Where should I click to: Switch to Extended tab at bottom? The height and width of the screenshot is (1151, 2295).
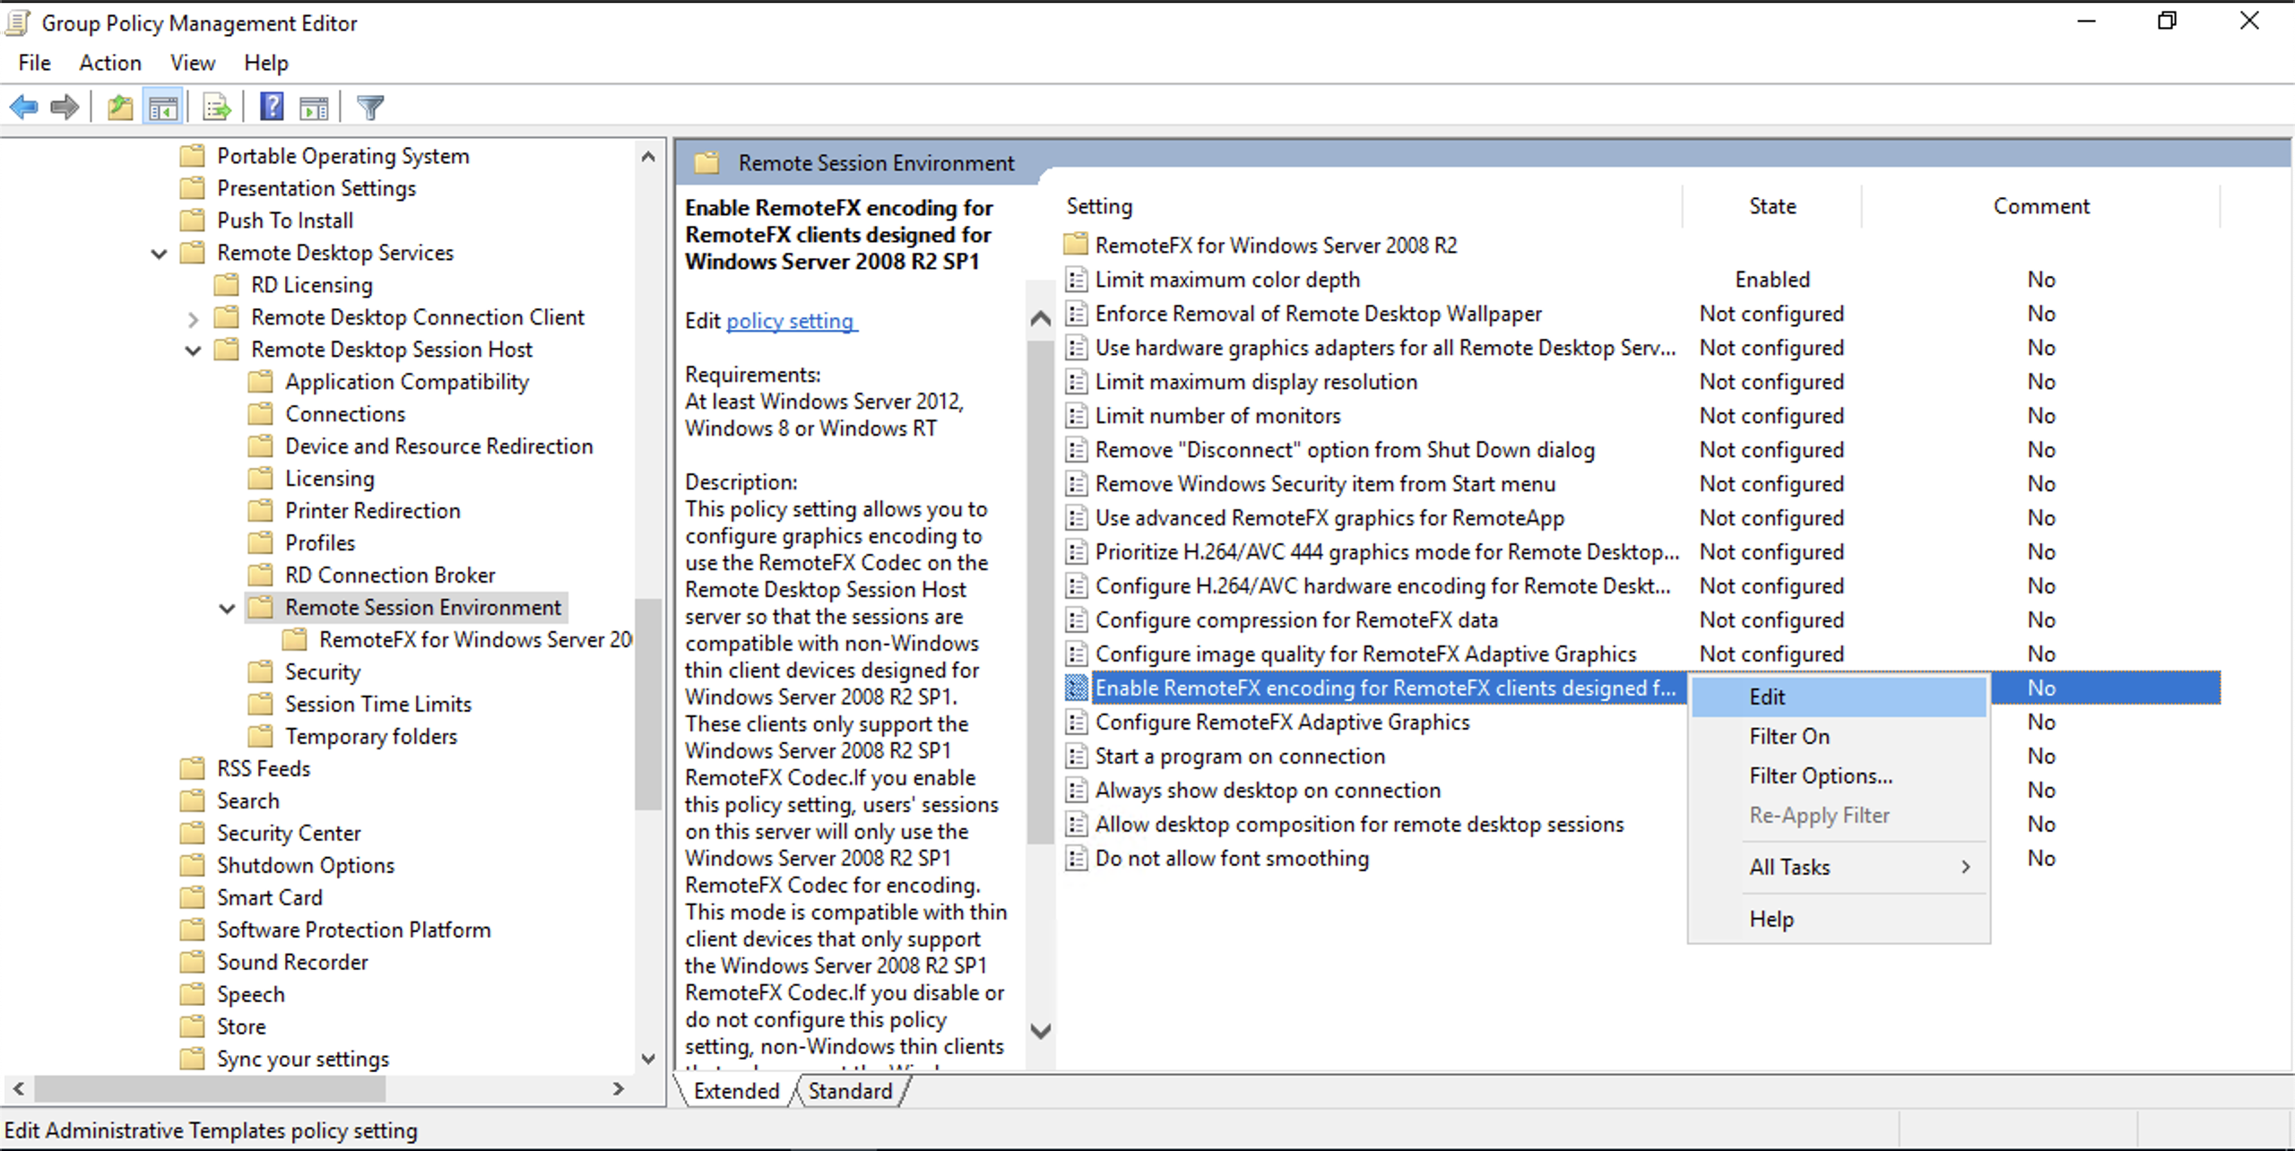pyautogui.click(x=737, y=1091)
